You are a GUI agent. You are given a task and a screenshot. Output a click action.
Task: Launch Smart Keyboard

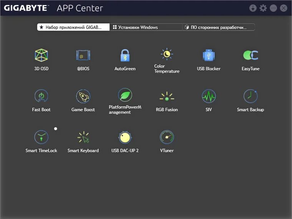(x=83, y=137)
